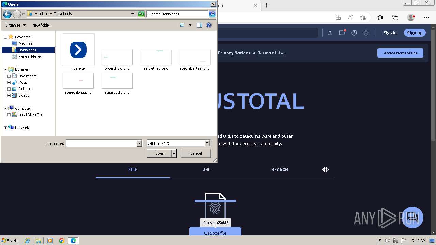The image size is (436, 245).
Task: Expand Local Disk (C:) node
Action: coord(9,115)
